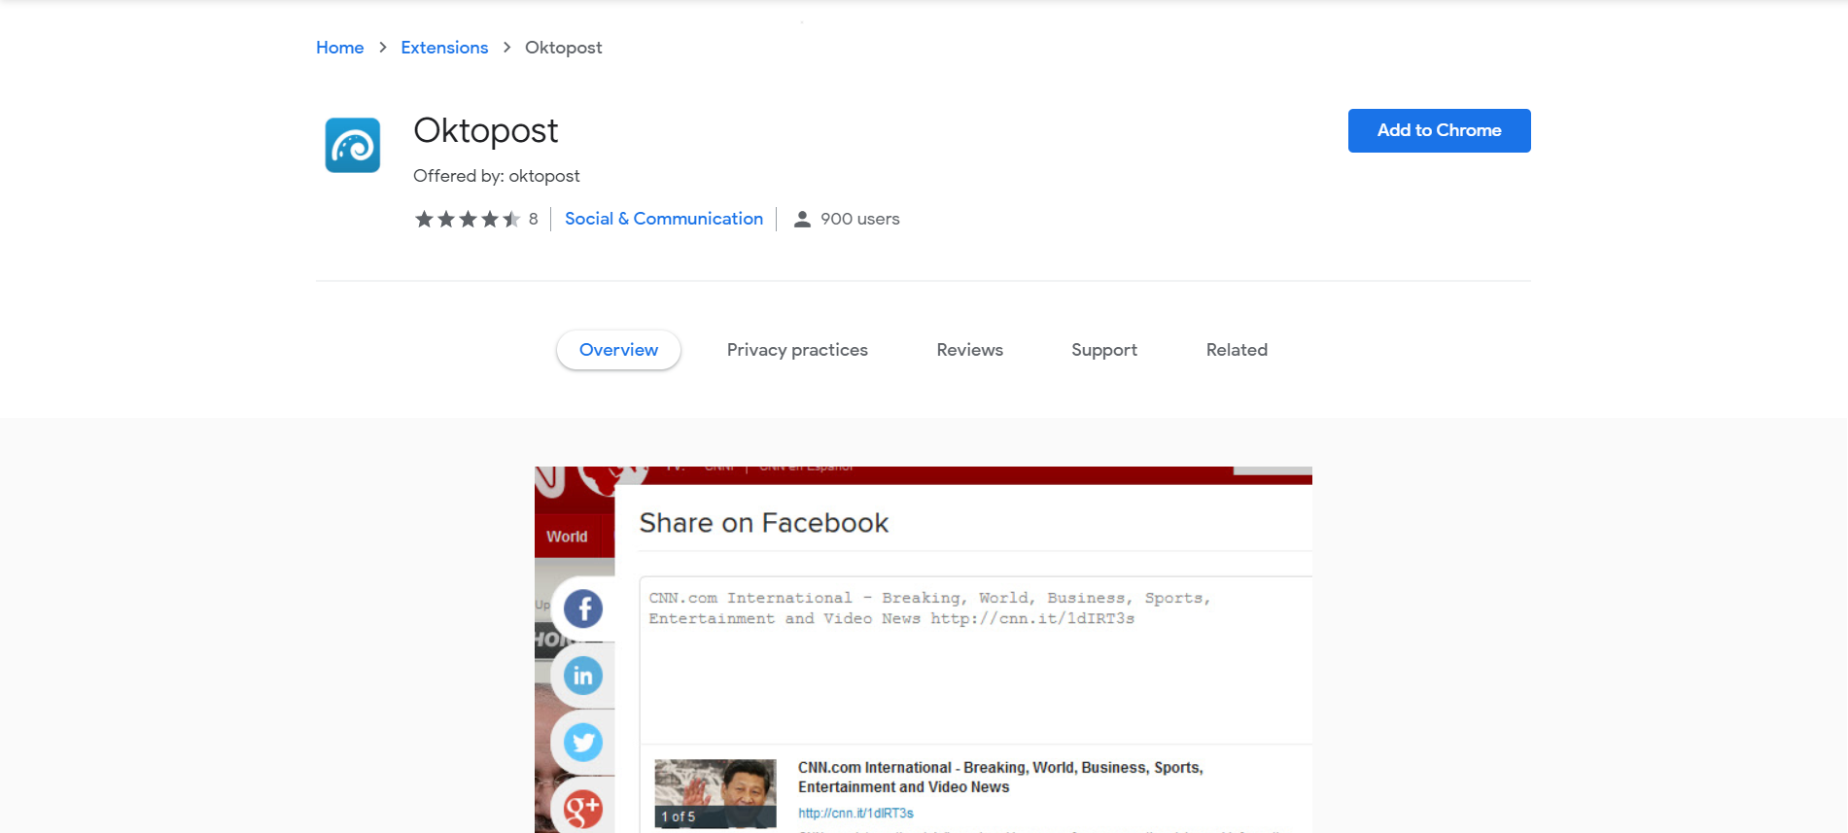Click the Share on Facebook heading in the preview
Screen dimensions: 1848x833
pyautogui.click(x=764, y=523)
